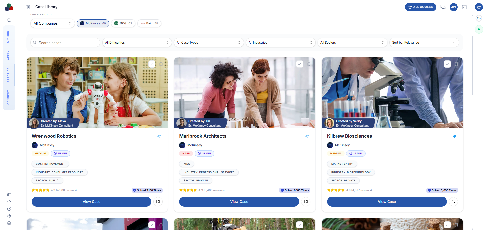Click the page vertical scrollbar
The image size is (483, 230).
click(x=472, y=66)
